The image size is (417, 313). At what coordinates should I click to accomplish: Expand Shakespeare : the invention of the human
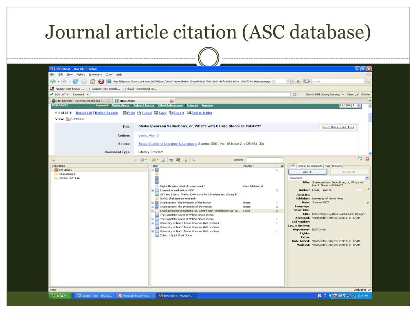(153, 203)
